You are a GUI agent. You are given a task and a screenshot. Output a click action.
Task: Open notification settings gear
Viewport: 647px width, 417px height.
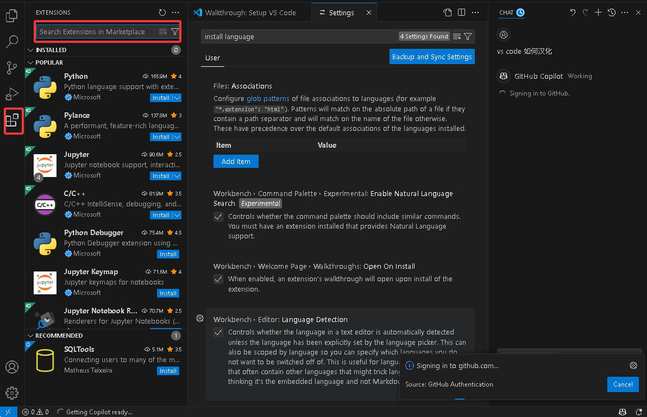click(x=633, y=365)
